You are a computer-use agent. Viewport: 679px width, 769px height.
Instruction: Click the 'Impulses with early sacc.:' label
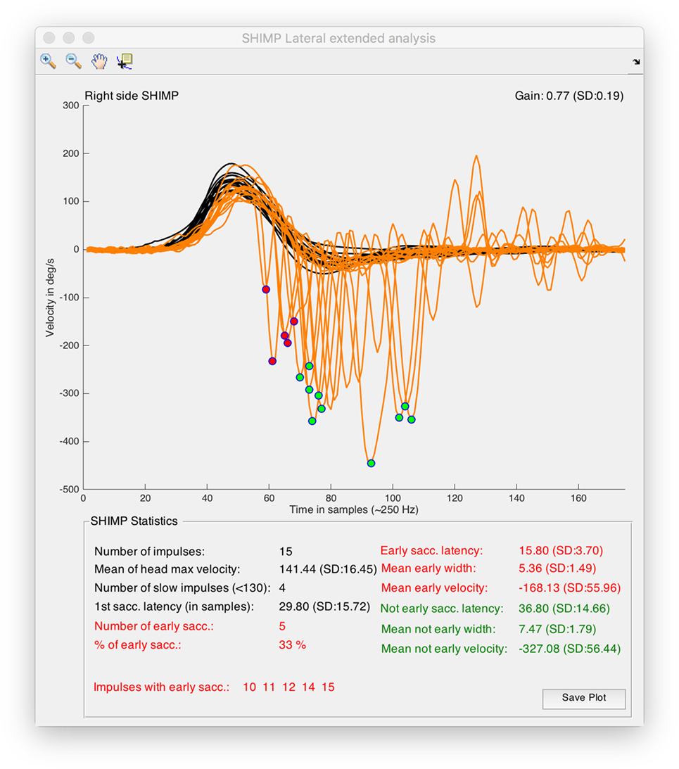pos(161,687)
